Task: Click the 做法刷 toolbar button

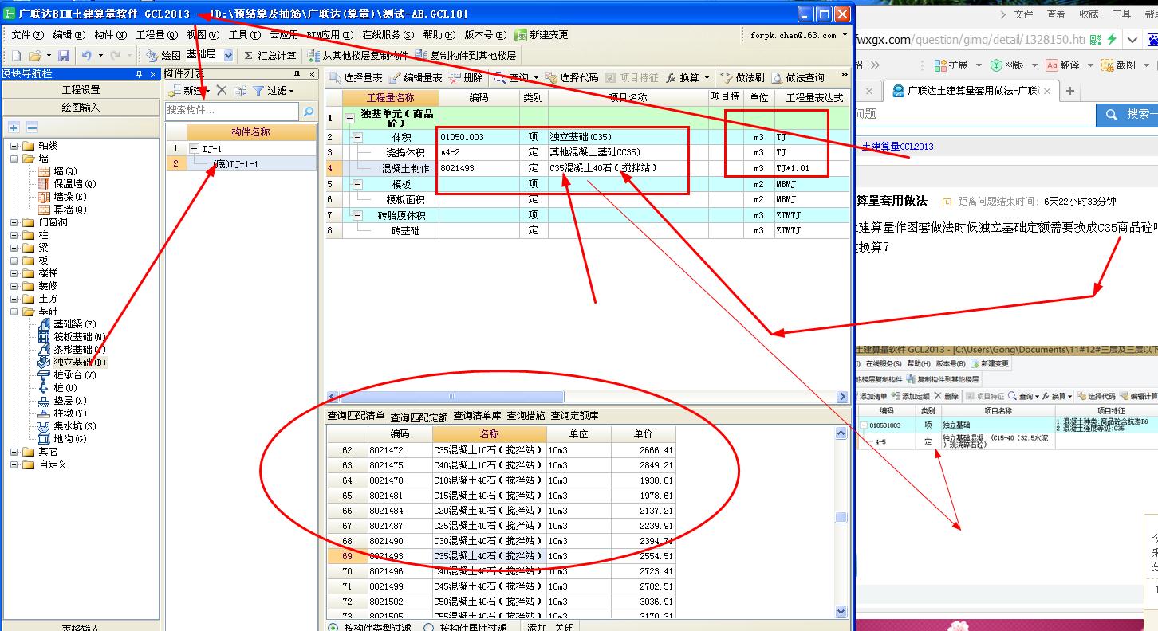Action: point(742,77)
